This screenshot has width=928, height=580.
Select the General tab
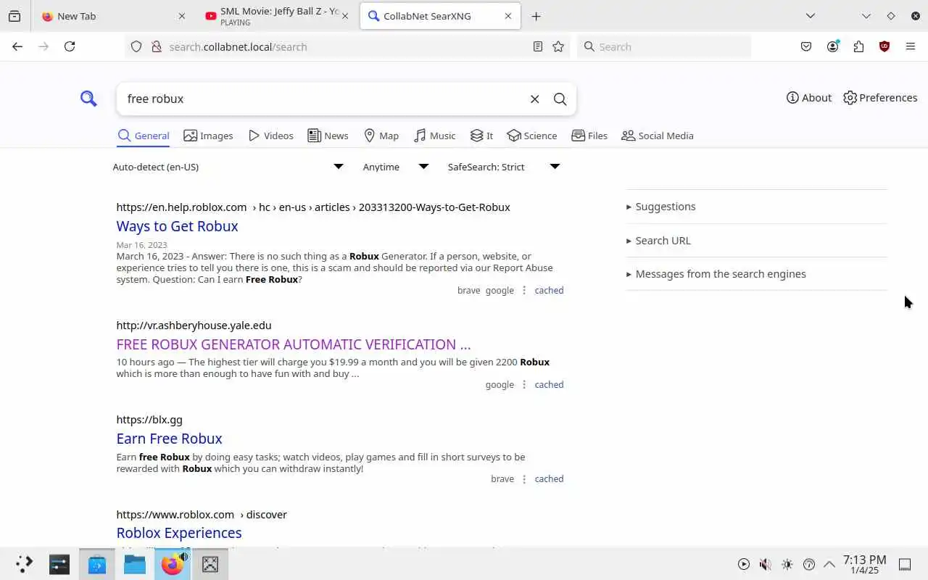[143, 136]
